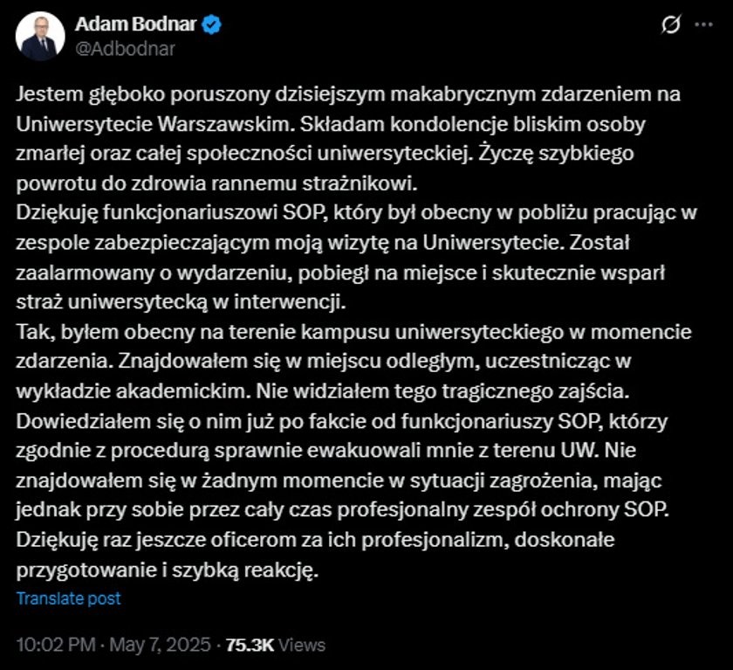Click the Translate post link
Screen dimensions: 733x670
[69, 598]
